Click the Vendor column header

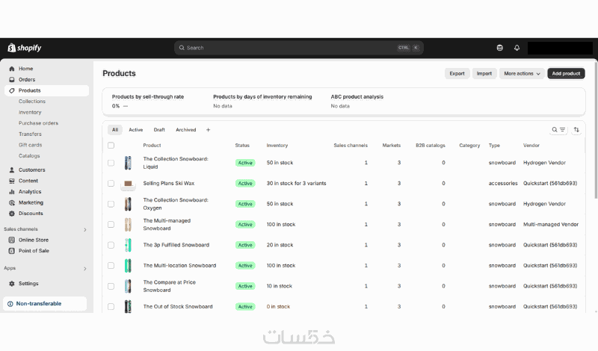click(x=531, y=146)
